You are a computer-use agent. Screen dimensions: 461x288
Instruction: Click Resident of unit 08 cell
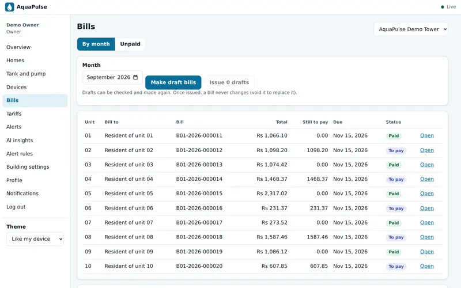point(129,237)
